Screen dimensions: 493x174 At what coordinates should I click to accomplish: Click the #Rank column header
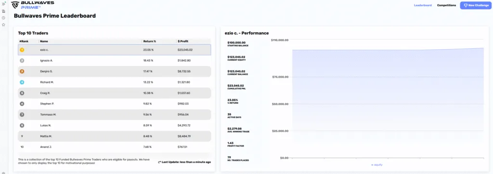(x=24, y=41)
